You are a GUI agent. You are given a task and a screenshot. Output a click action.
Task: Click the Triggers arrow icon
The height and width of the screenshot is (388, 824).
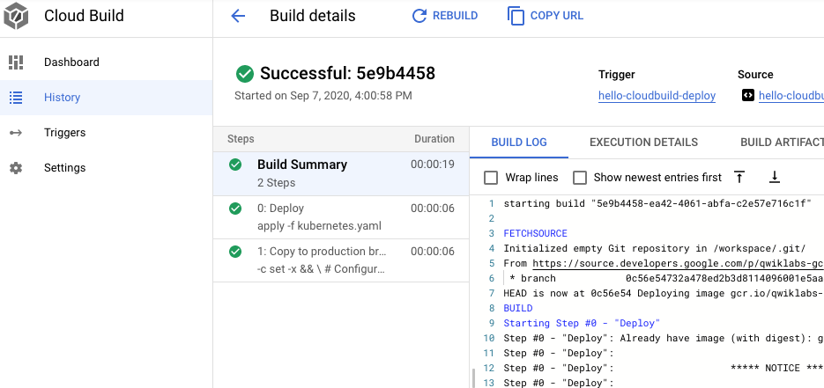pos(16,133)
